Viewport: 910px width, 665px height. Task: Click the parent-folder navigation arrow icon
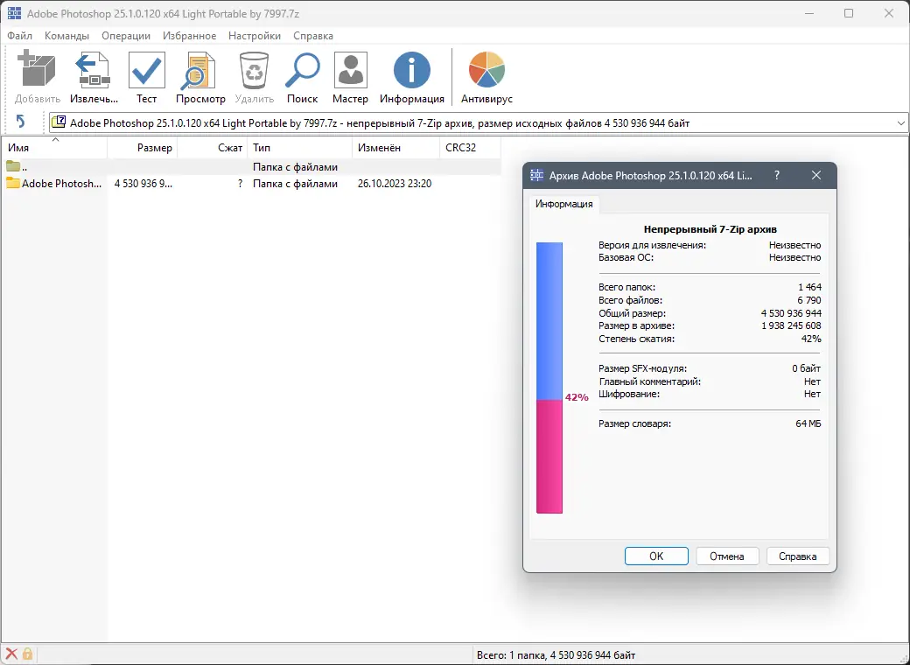[21, 122]
